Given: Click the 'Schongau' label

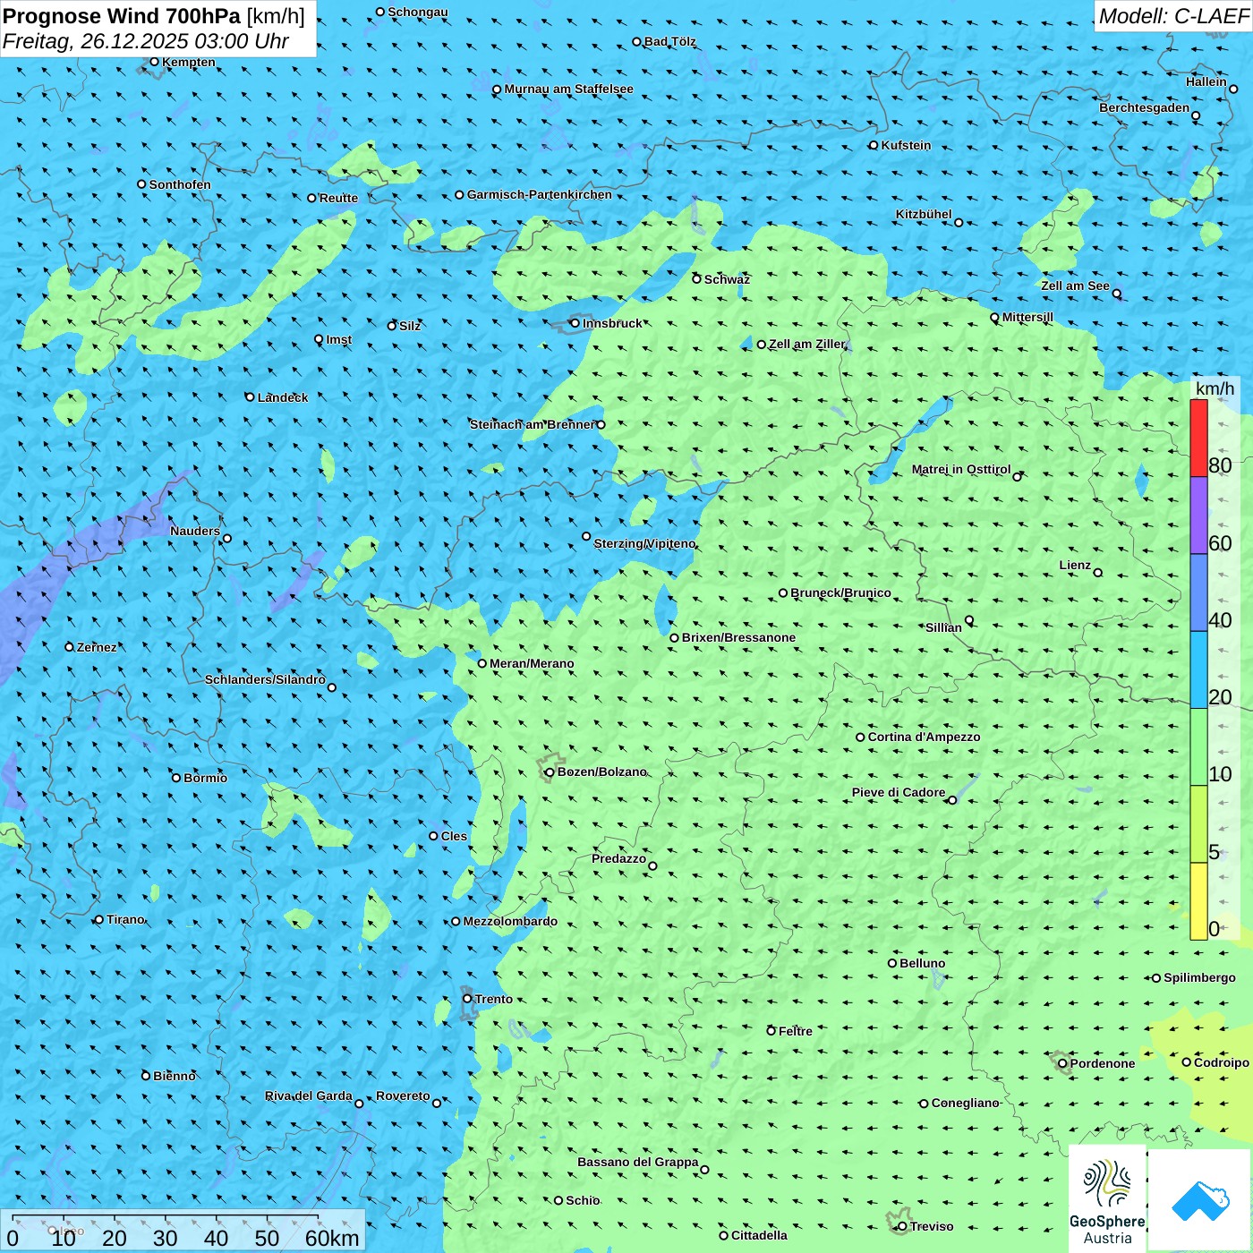Looking at the screenshot, I should click(x=418, y=12).
